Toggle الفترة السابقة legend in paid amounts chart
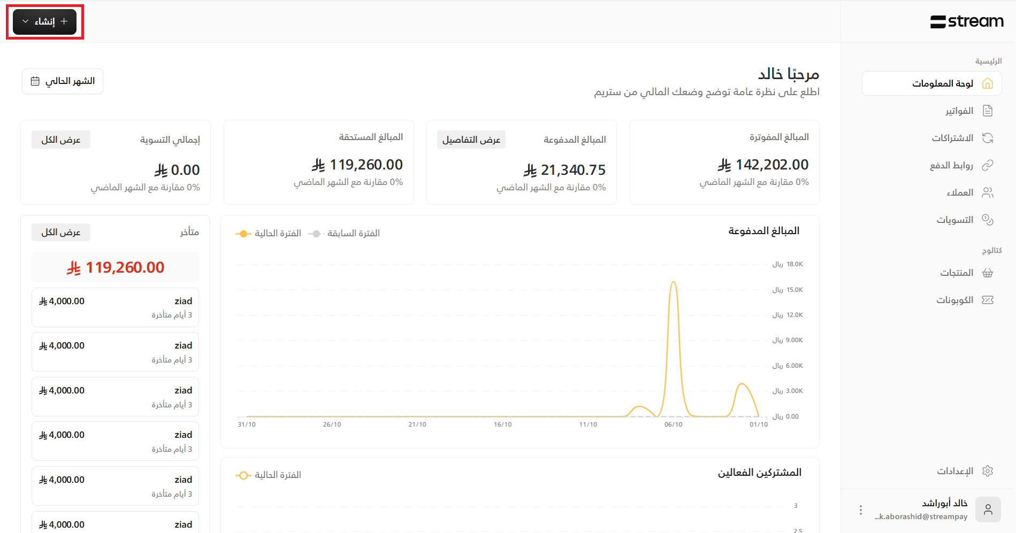Image resolution: width=1016 pixels, height=533 pixels. (x=344, y=234)
